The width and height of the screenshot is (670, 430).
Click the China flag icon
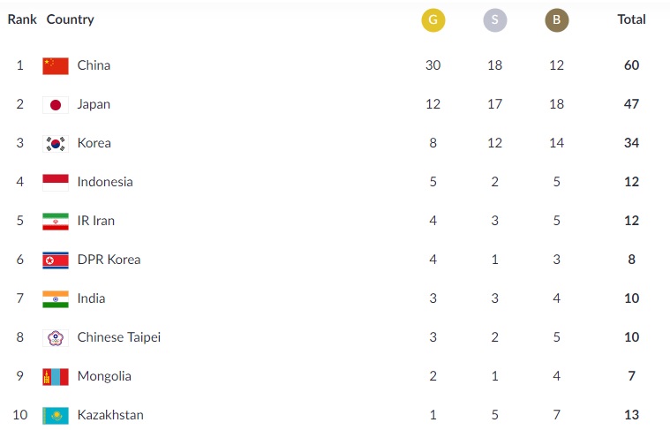click(x=56, y=66)
